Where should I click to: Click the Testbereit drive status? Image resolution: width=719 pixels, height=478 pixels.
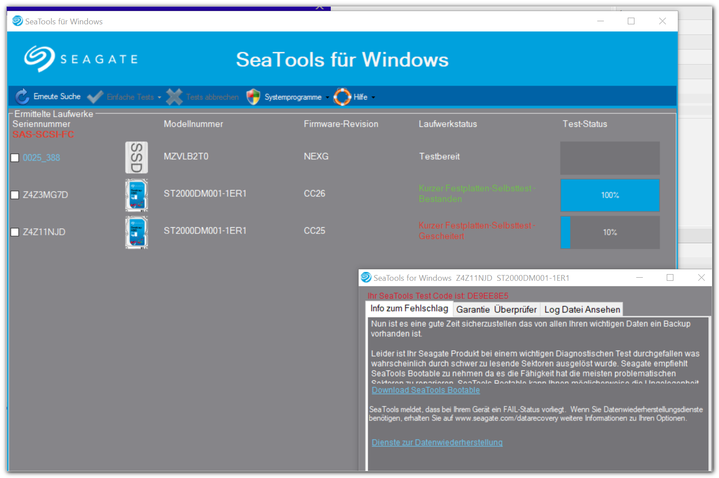(439, 157)
